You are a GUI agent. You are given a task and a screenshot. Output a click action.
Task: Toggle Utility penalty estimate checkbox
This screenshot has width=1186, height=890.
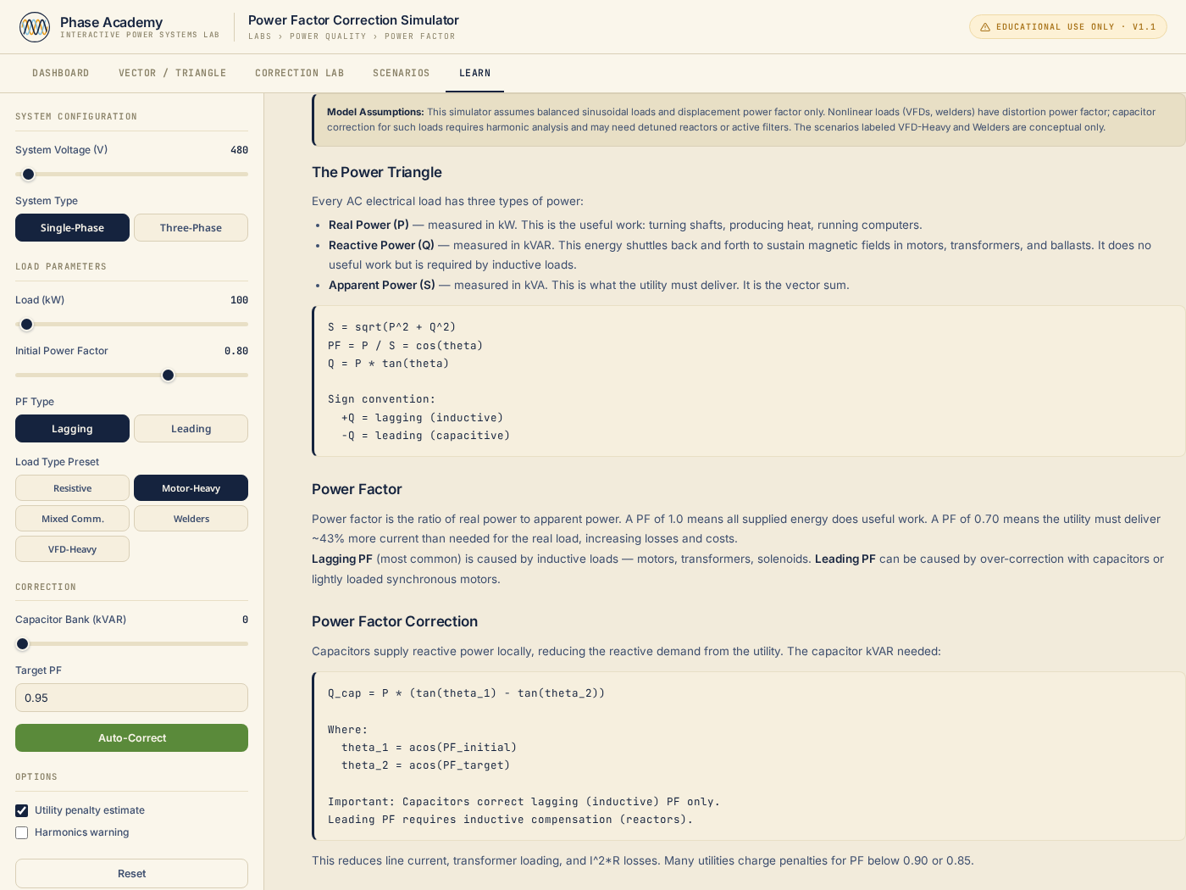[x=22, y=810]
